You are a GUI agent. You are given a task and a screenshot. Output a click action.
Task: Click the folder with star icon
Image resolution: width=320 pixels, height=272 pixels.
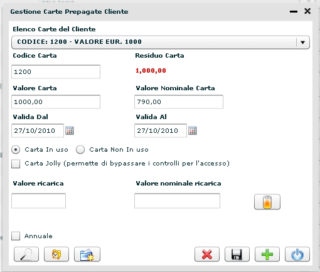87,254
